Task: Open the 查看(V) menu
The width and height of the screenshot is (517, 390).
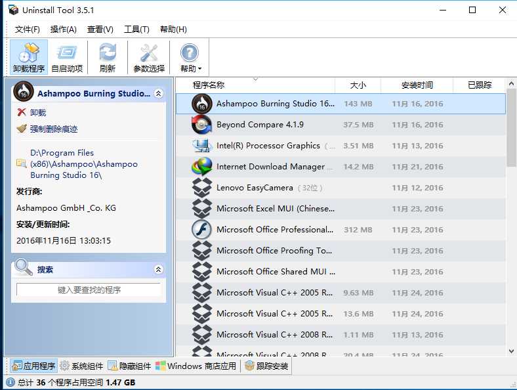Action: pos(100,30)
